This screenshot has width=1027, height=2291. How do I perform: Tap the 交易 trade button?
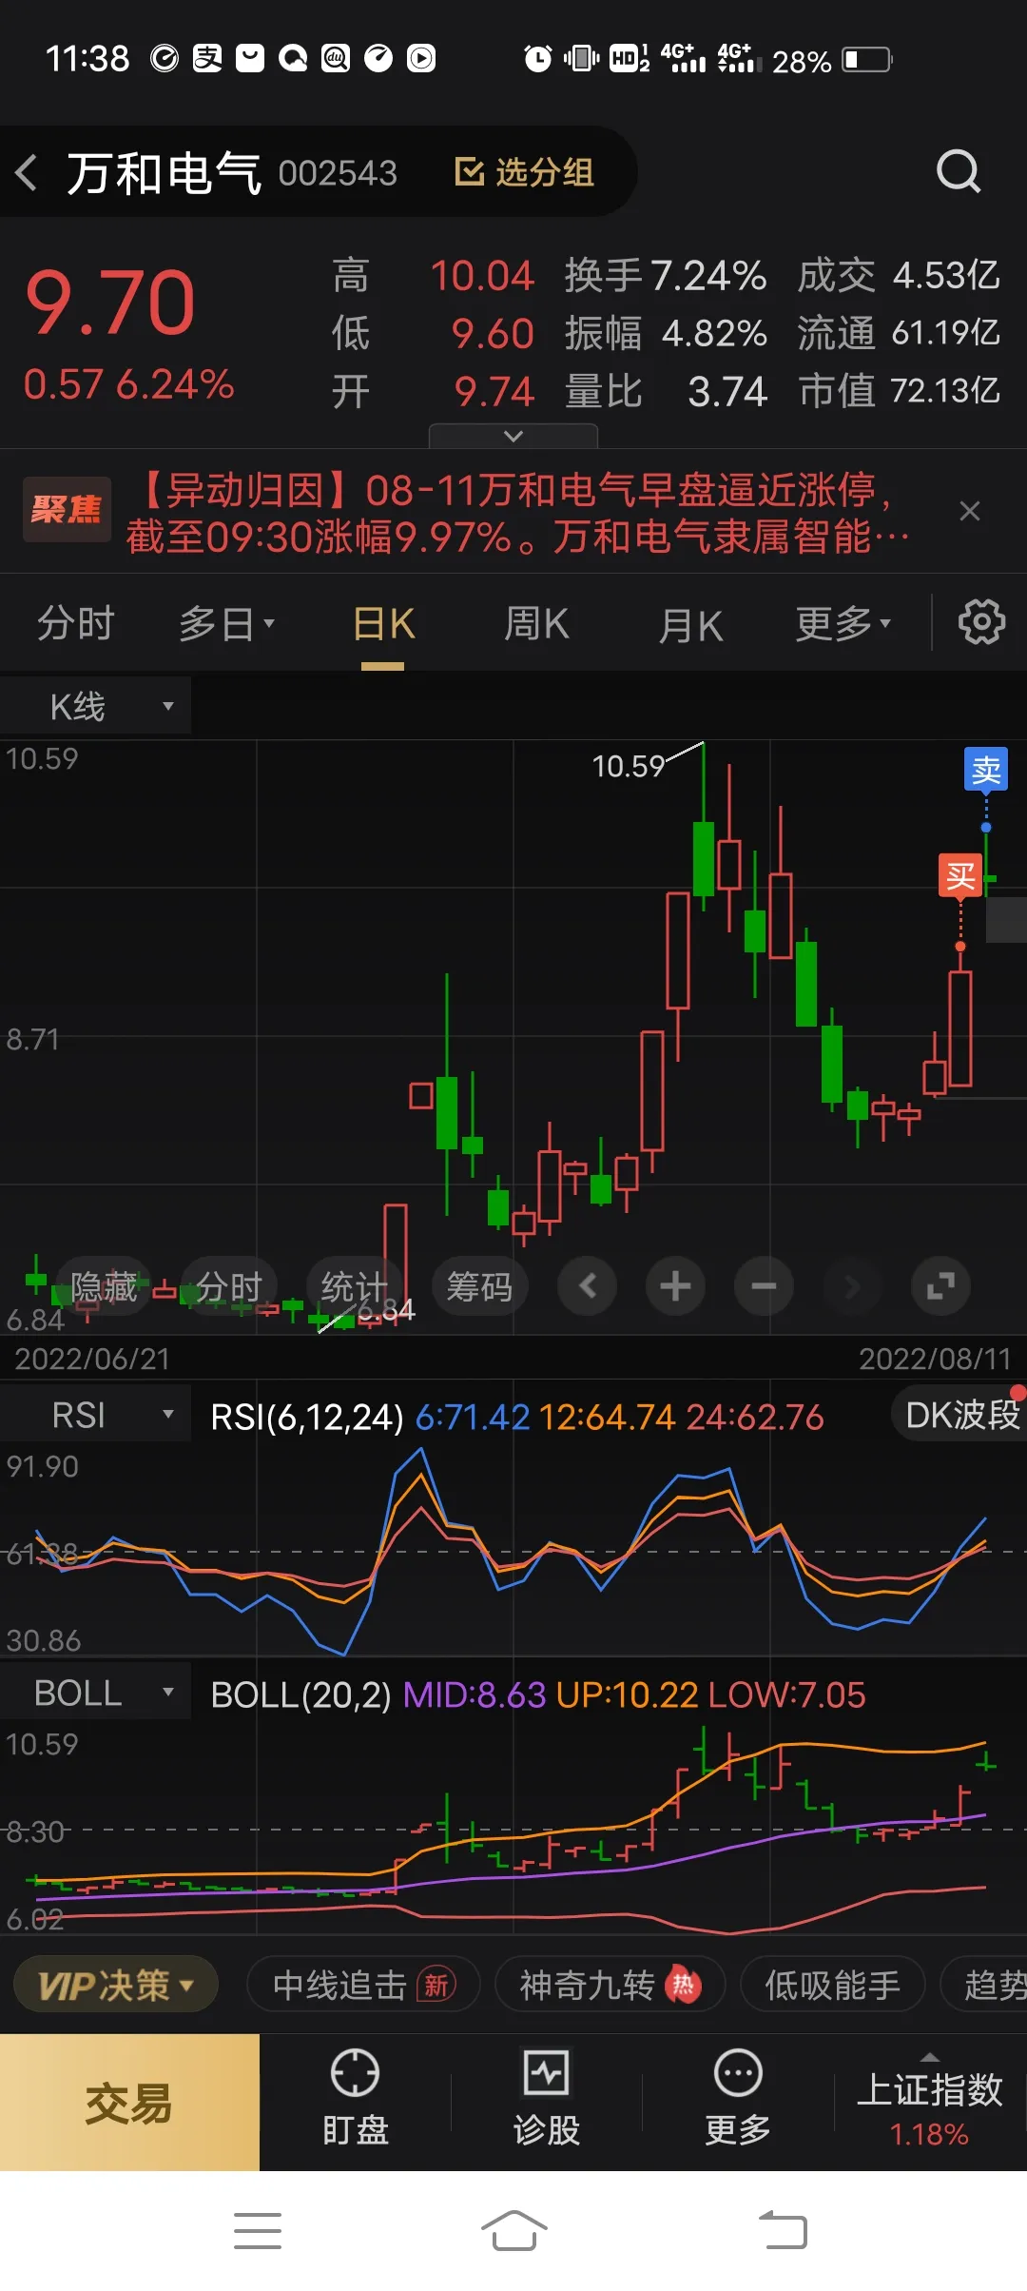(129, 2103)
